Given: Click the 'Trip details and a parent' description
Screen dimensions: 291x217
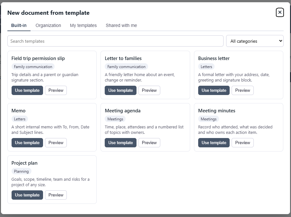Looking at the screenshot, I should click(45, 77).
